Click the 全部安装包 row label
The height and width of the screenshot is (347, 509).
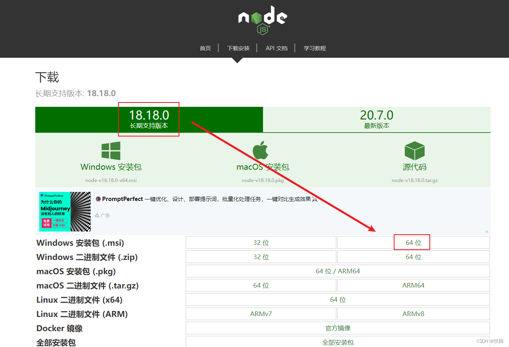(56, 342)
